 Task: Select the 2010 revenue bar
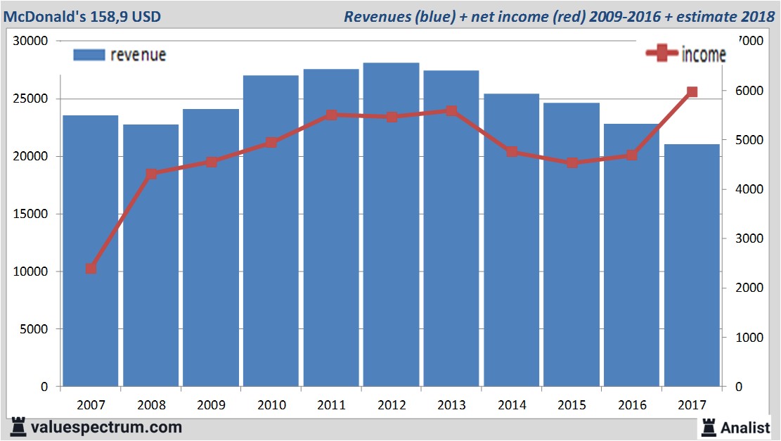[x=271, y=231]
